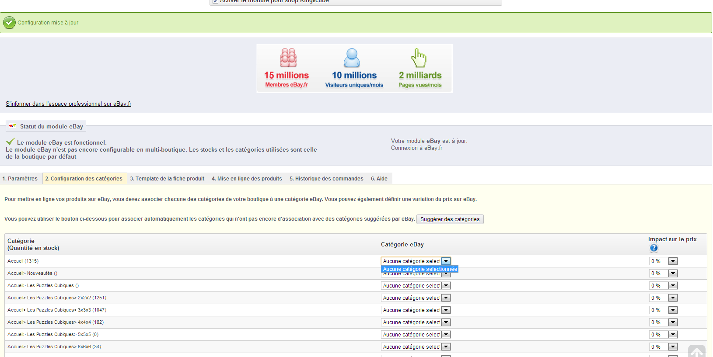Click the '15 millions' members figure
The height and width of the screenshot is (357, 713).
pyautogui.click(x=287, y=75)
